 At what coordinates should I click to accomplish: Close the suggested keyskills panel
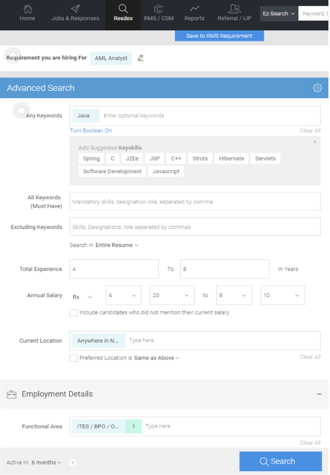315,141
